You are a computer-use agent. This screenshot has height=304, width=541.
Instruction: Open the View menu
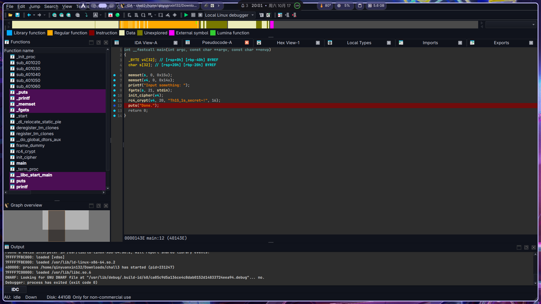pos(67,6)
